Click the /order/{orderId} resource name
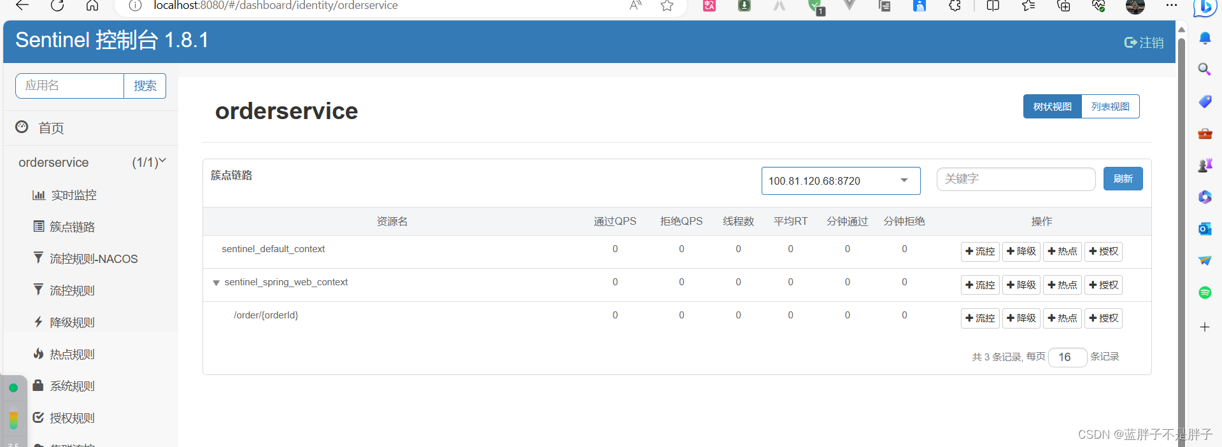The width and height of the screenshot is (1222, 447). [266, 315]
